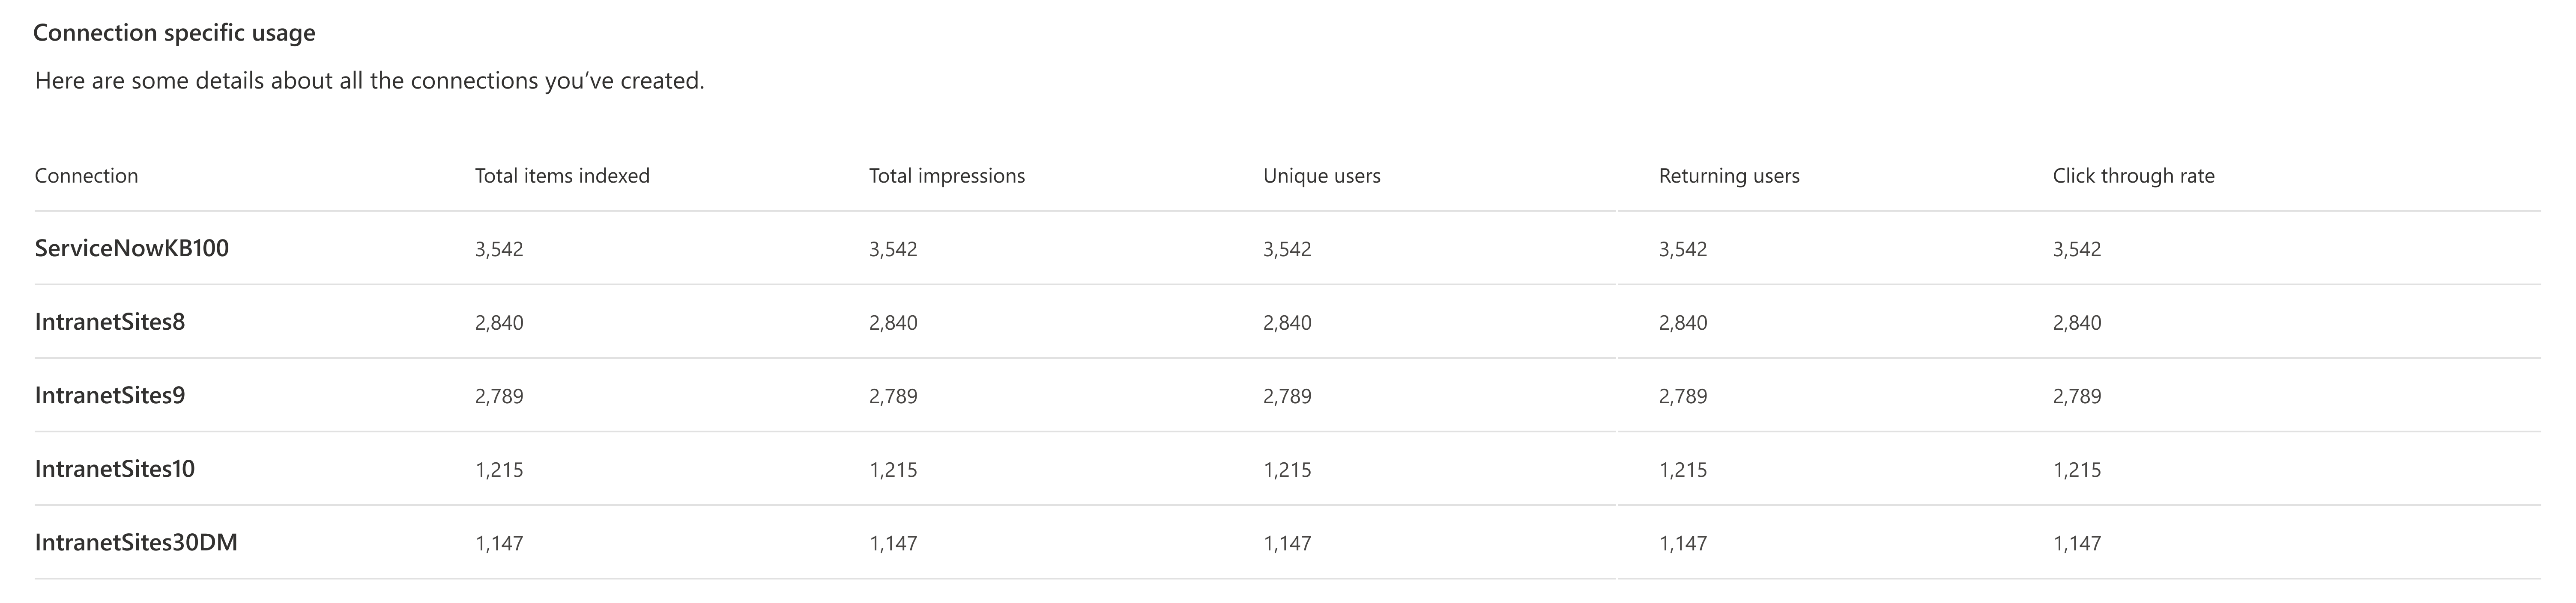
Task: Sort by the Connection column header
Action: (86, 176)
